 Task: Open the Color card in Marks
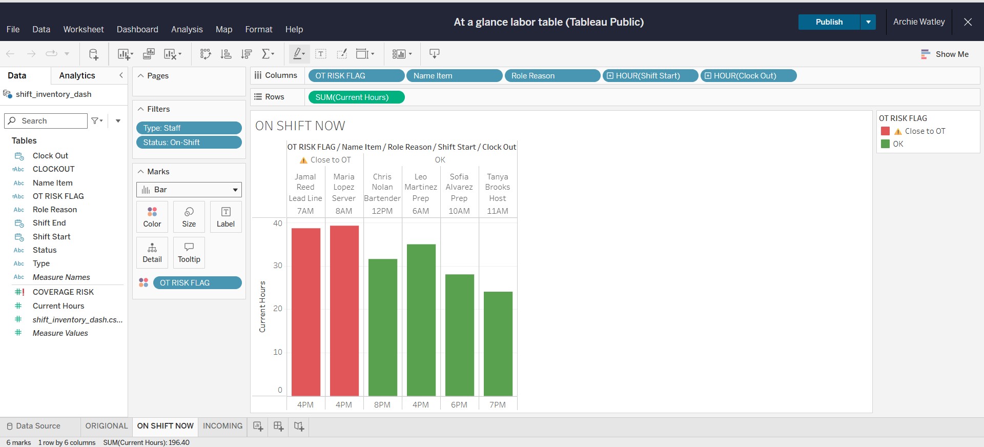152,217
